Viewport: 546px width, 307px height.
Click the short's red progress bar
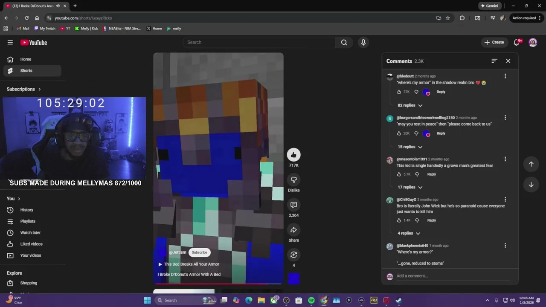pyautogui.click(x=218, y=283)
